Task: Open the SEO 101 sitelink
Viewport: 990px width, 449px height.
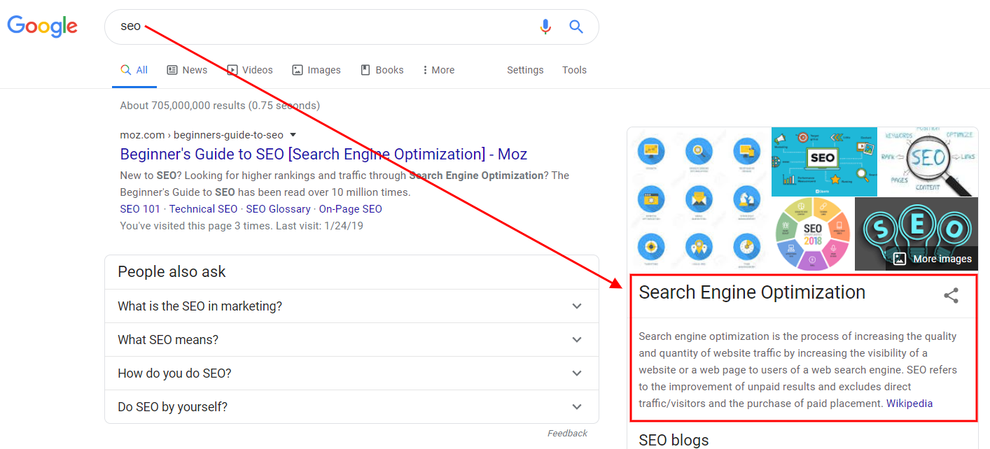Action: pos(140,209)
